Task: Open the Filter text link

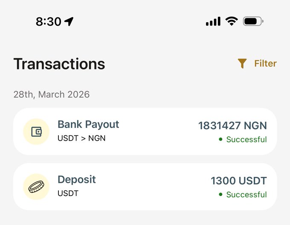Action: 265,63
